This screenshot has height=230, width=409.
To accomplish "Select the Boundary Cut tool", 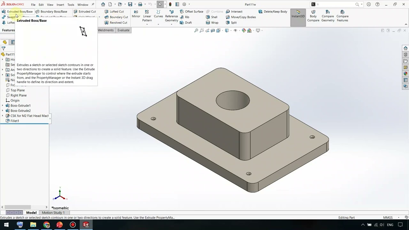I will tap(116, 17).
